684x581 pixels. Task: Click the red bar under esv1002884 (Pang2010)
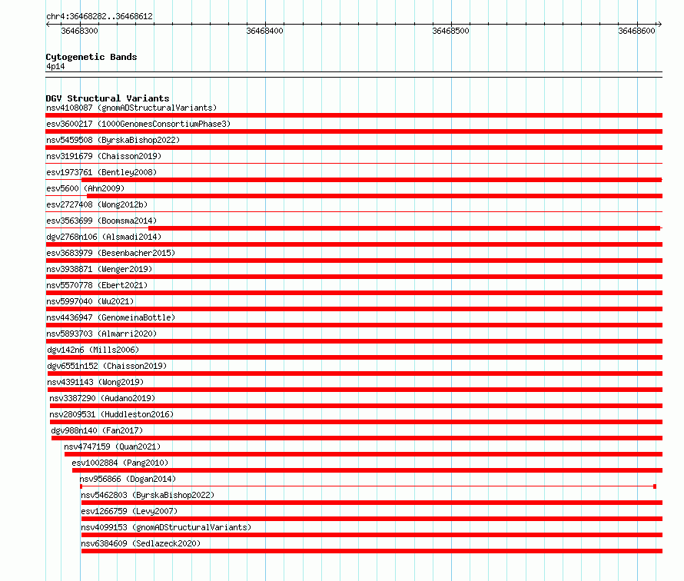[367, 470]
